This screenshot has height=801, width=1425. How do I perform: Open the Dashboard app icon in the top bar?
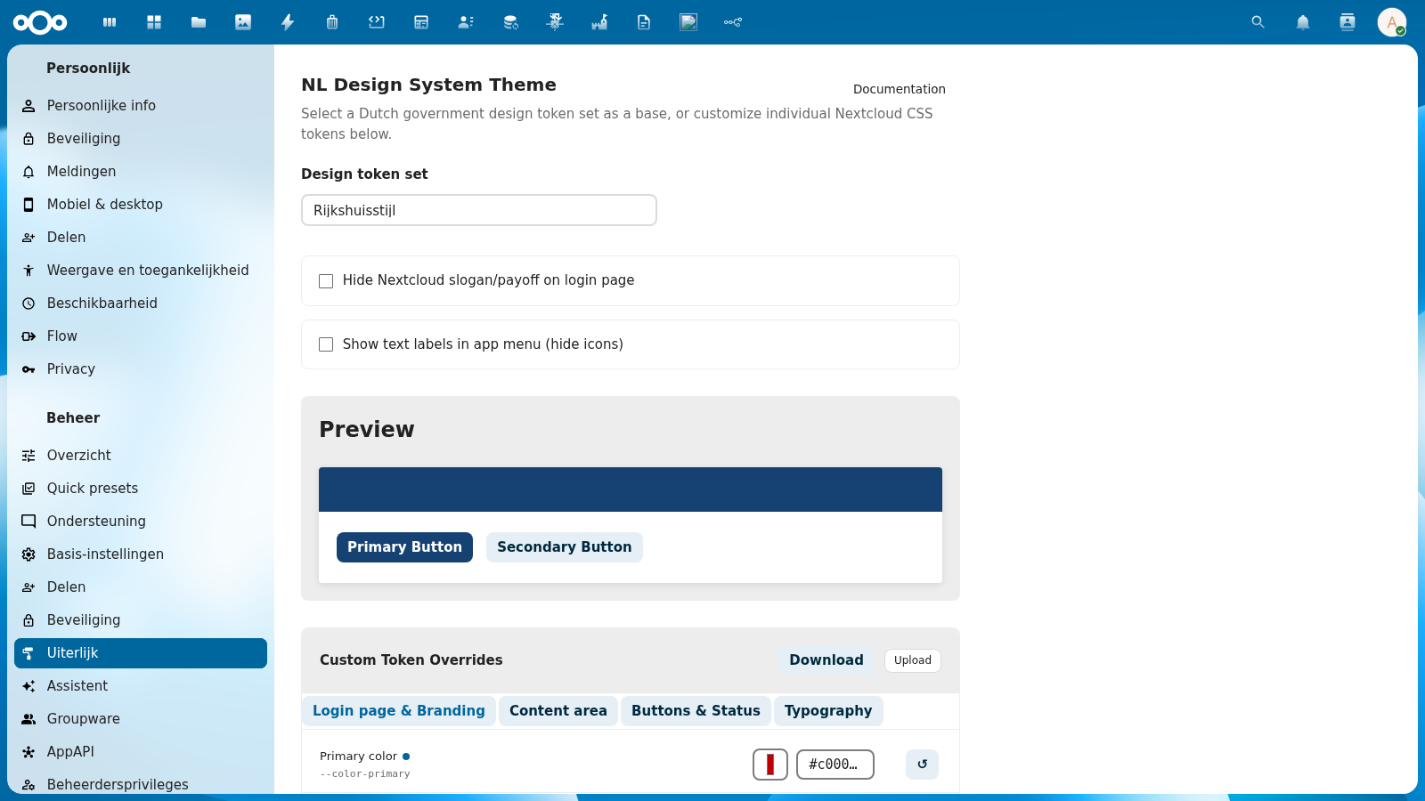pos(154,22)
